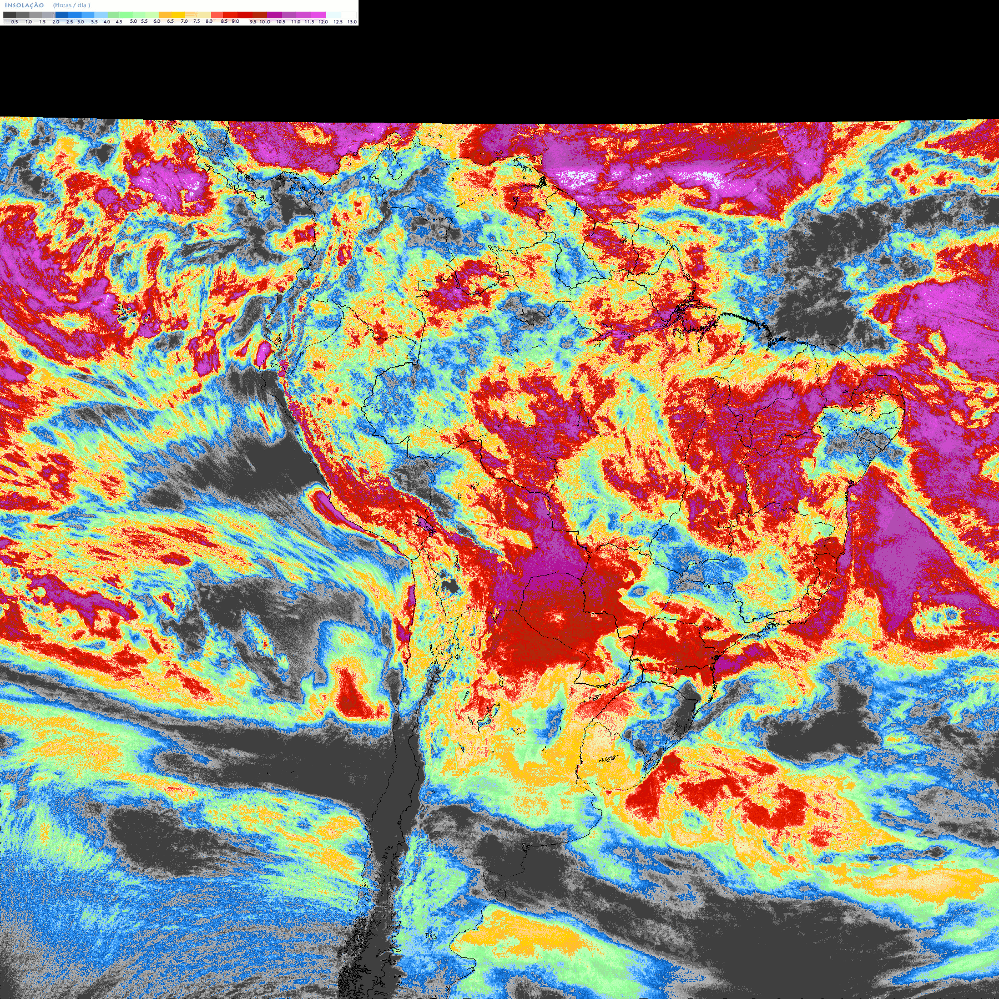This screenshot has width=999, height=999.
Task: Click the 5.0 legend value
Action: (x=133, y=21)
